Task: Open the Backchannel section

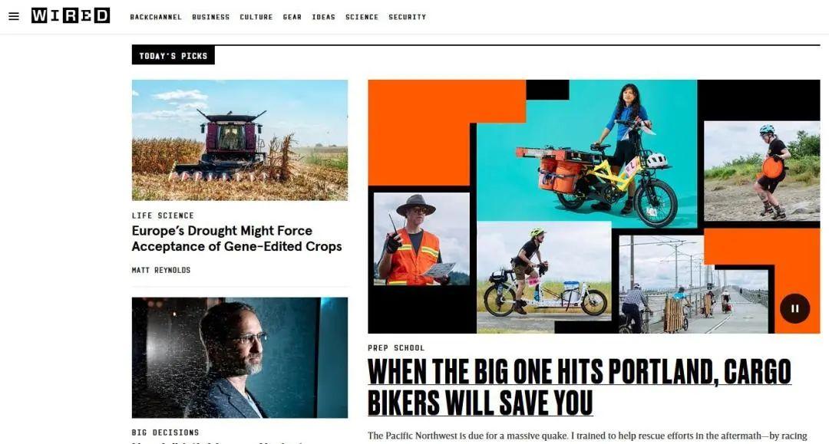Action: [x=156, y=17]
